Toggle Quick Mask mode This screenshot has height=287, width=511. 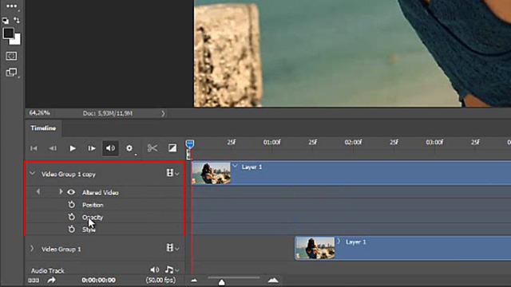click(11, 57)
